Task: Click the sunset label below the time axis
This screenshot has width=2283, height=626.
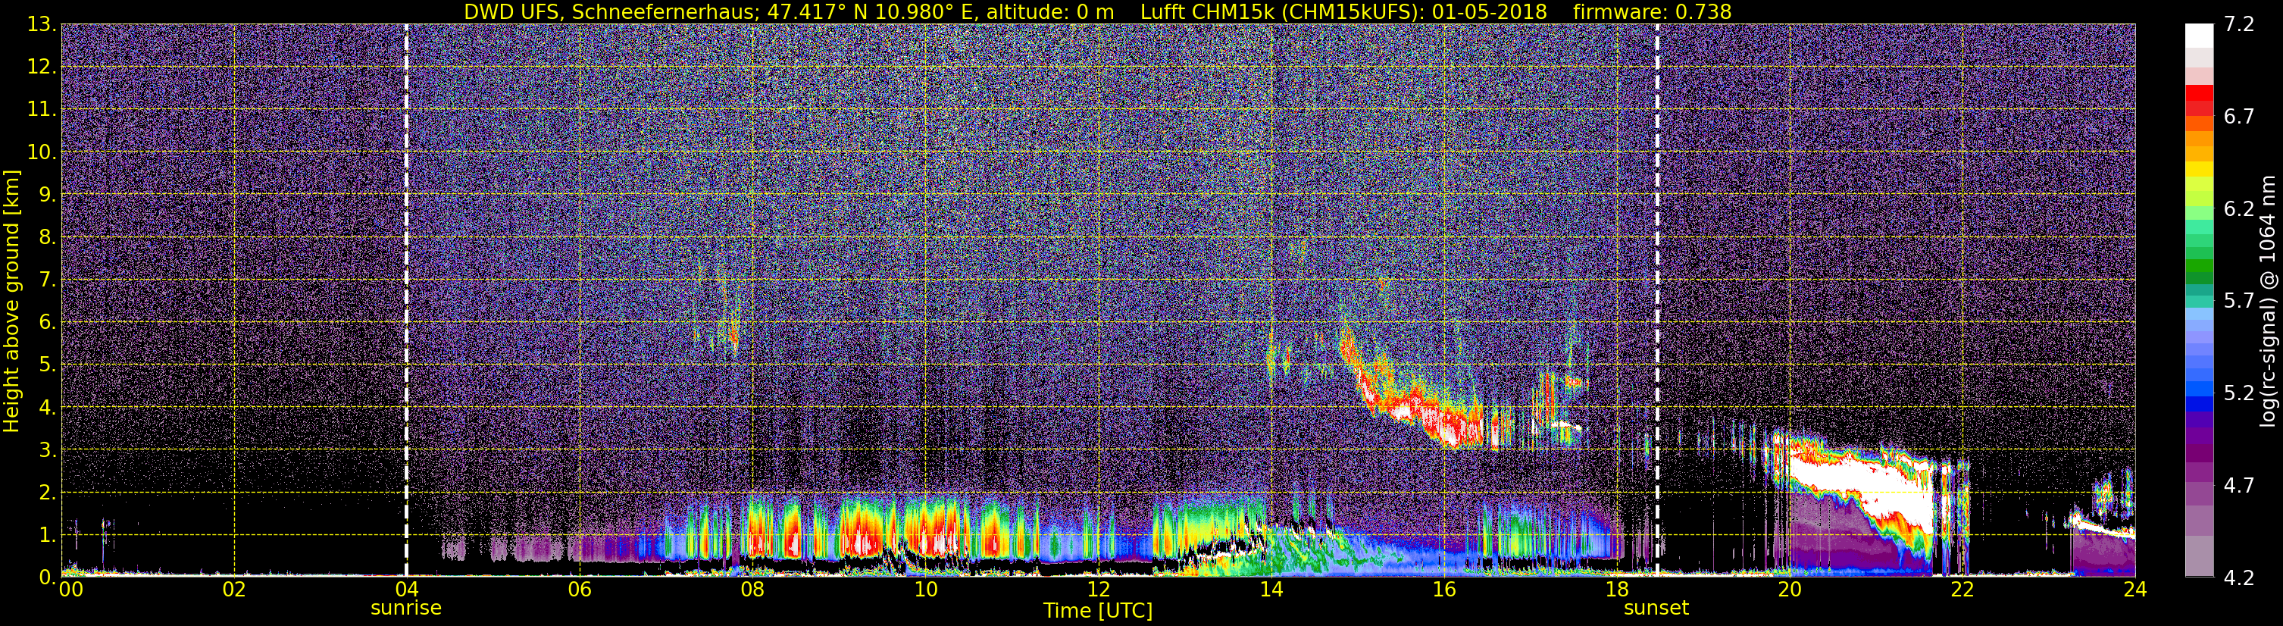Action: 1656,609
